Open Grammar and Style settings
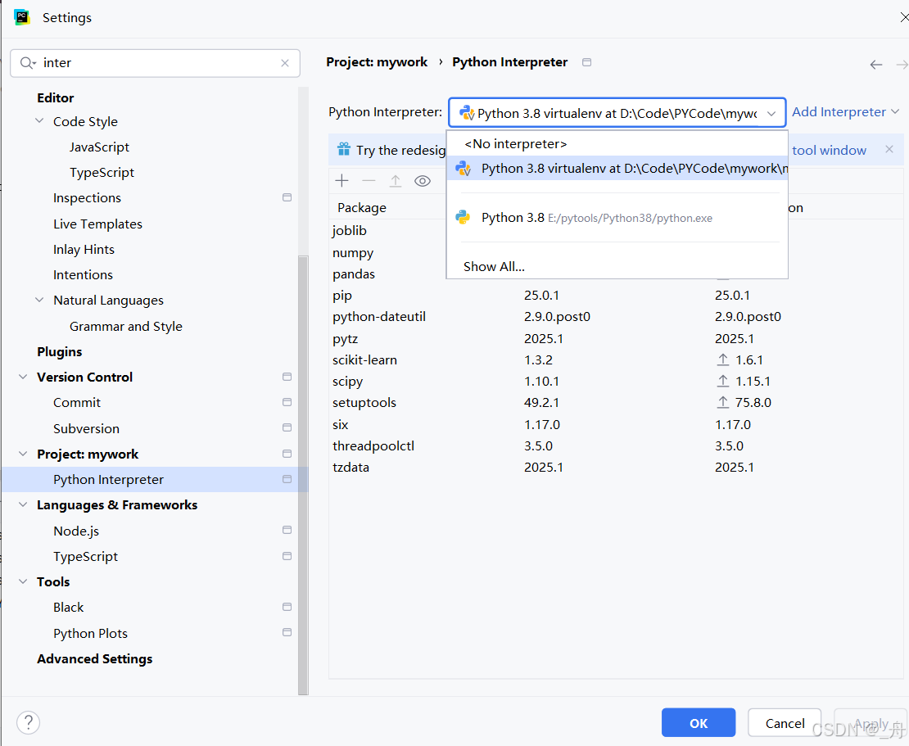The image size is (909, 746). 126,327
